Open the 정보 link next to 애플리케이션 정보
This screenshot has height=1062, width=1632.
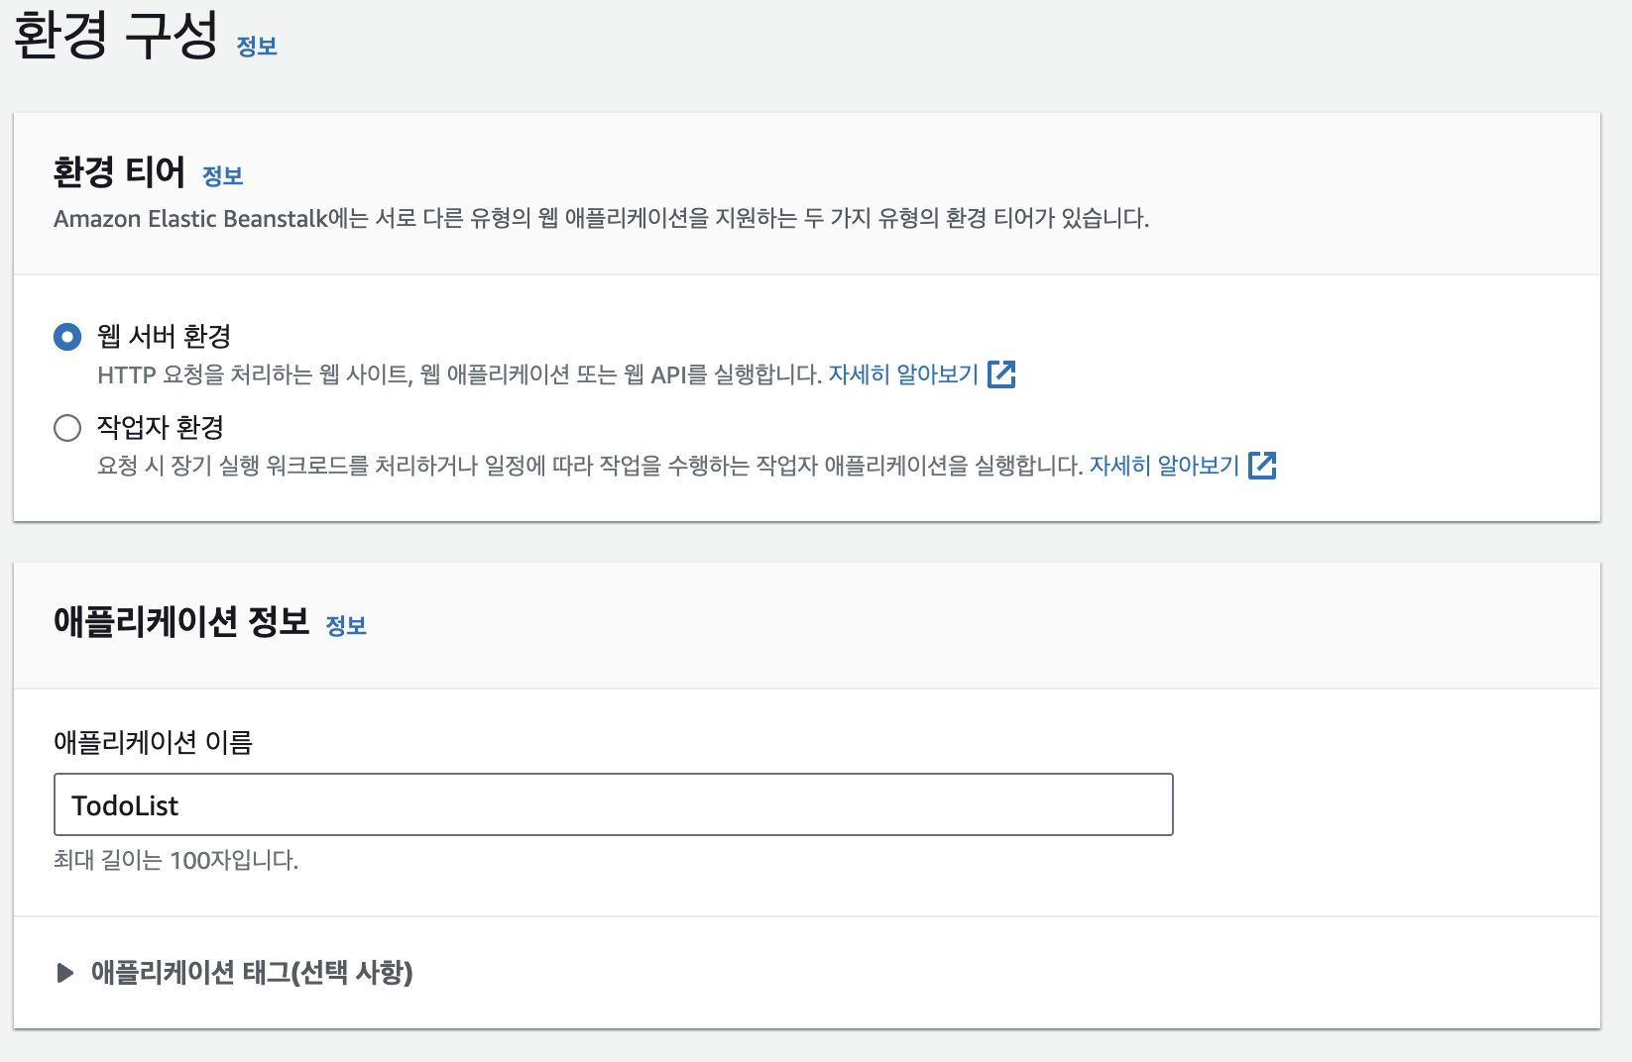coord(346,626)
